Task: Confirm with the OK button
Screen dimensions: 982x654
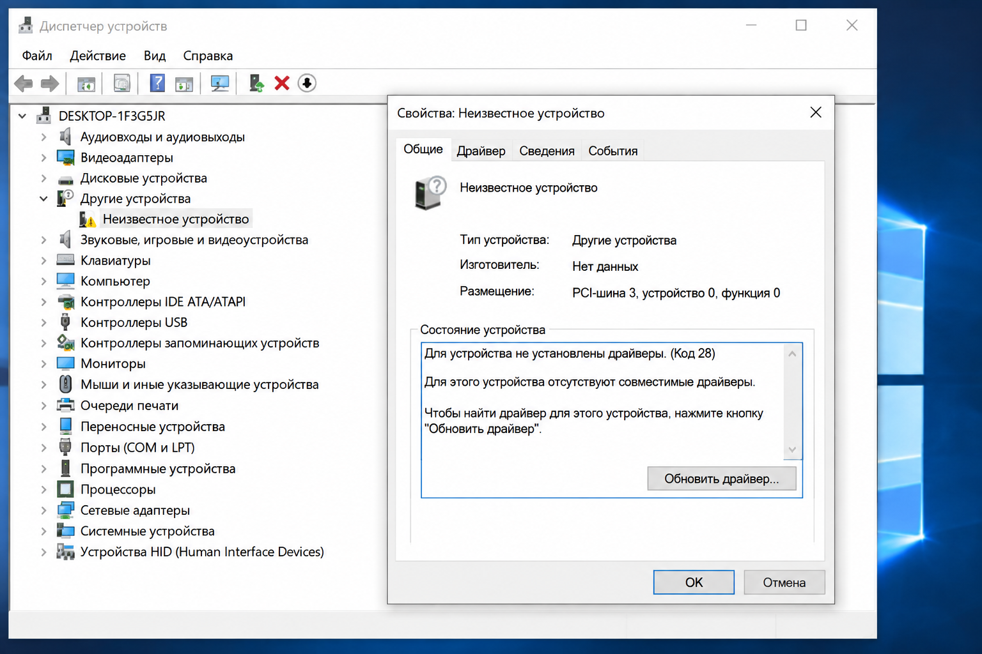Action: 694,582
